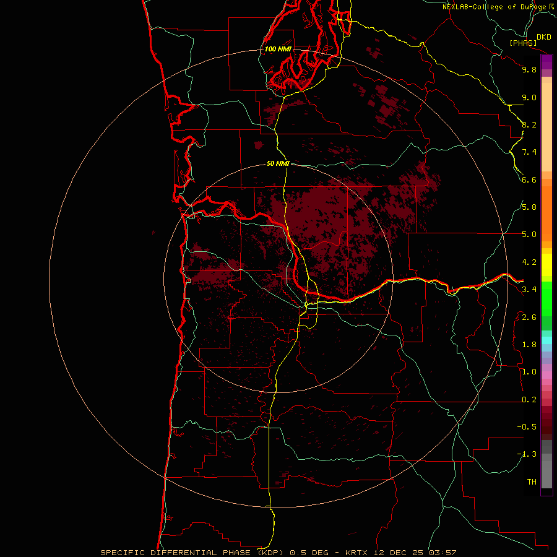557x557 pixels.
Task: Pick the pink band near 1.0
Action: 546,375
